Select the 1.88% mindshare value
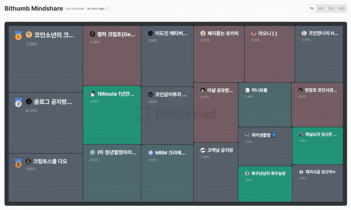The height and width of the screenshot is (210, 351). [249, 180]
